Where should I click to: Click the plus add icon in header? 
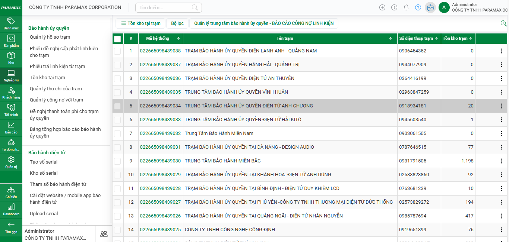[x=382, y=7]
